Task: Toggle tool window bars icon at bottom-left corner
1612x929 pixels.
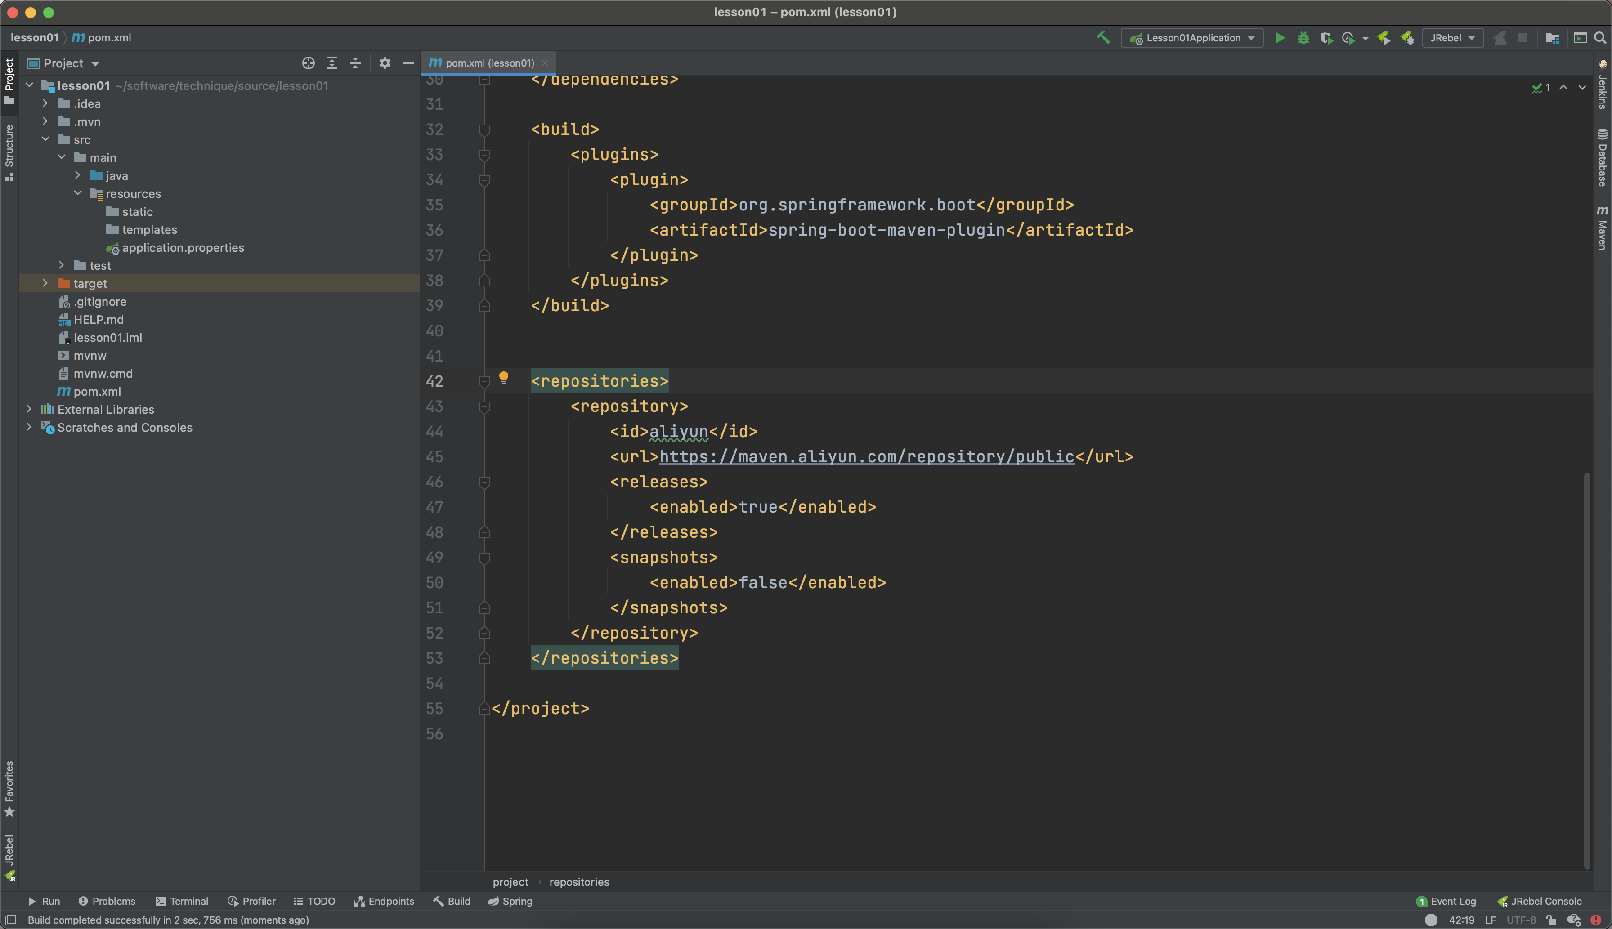Action: pos(10,920)
